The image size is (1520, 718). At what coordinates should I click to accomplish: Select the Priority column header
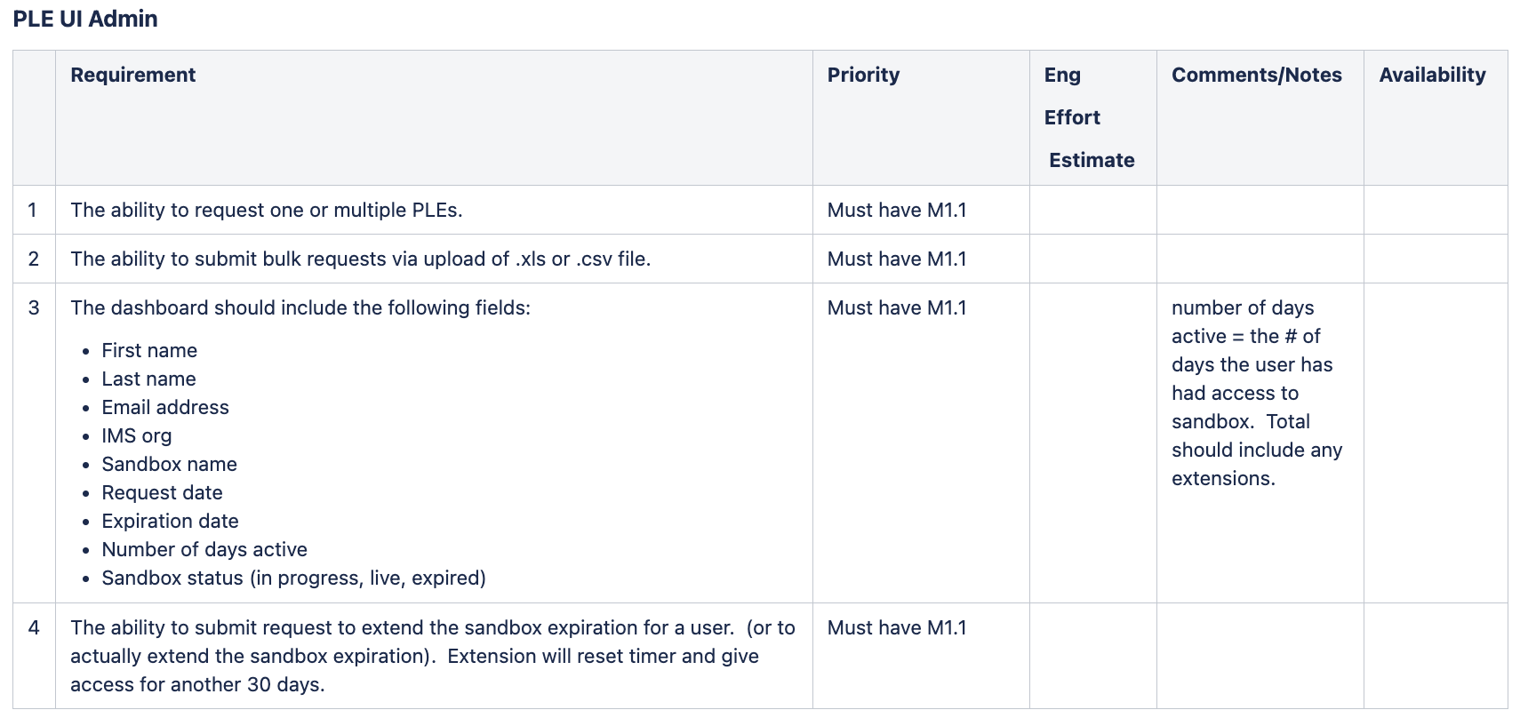pyautogui.click(x=863, y=75)
